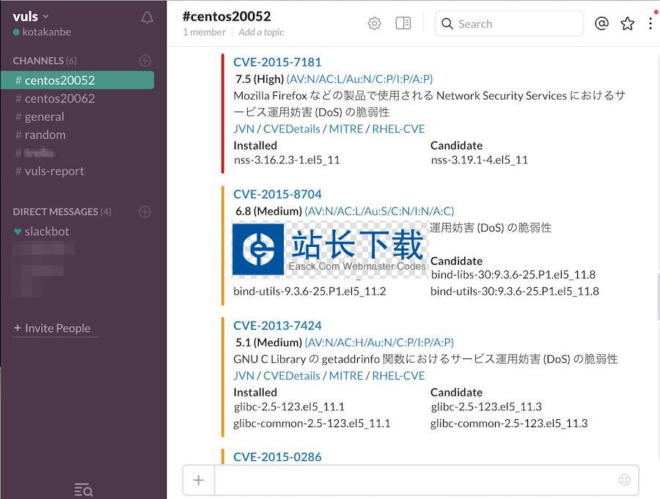Click Invite People
Viewport: 660px width, 499px height.
coord(56,328)
